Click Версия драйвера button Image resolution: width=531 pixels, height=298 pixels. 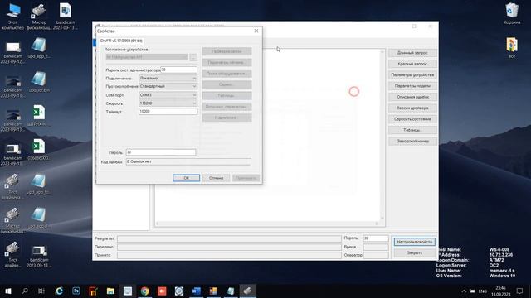(412, 108)
